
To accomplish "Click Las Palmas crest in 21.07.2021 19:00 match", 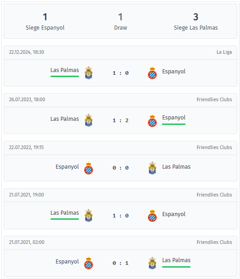I will [88, 215].
